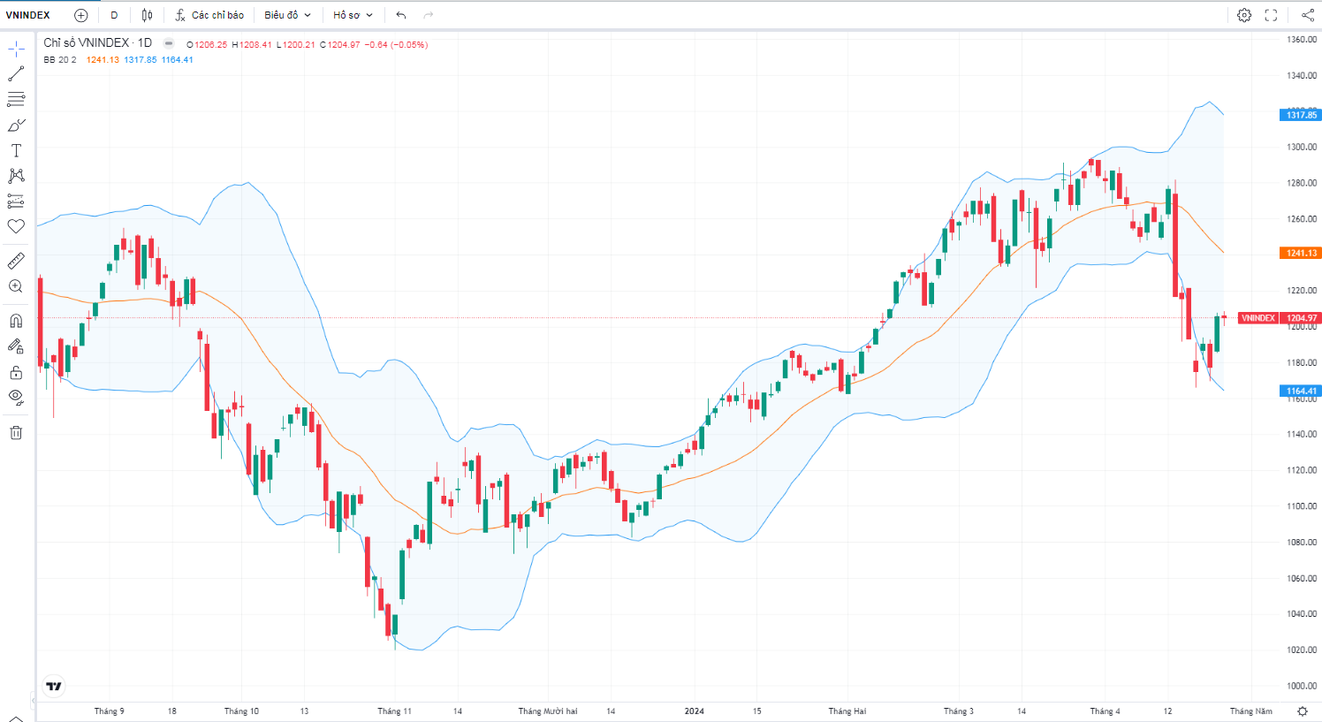
Task: Open the D timeframe interval selector
Action: (x=114, y=15)
